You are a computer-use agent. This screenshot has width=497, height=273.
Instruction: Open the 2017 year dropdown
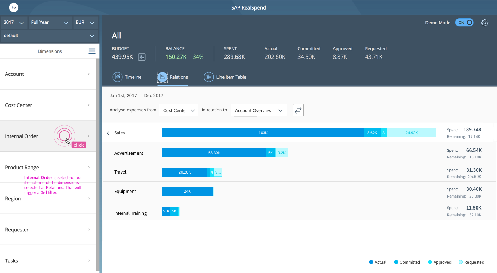coord(14,22)
